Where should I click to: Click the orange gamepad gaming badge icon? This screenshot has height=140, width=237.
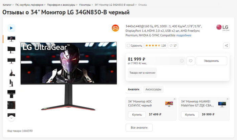tap(115, 28)
